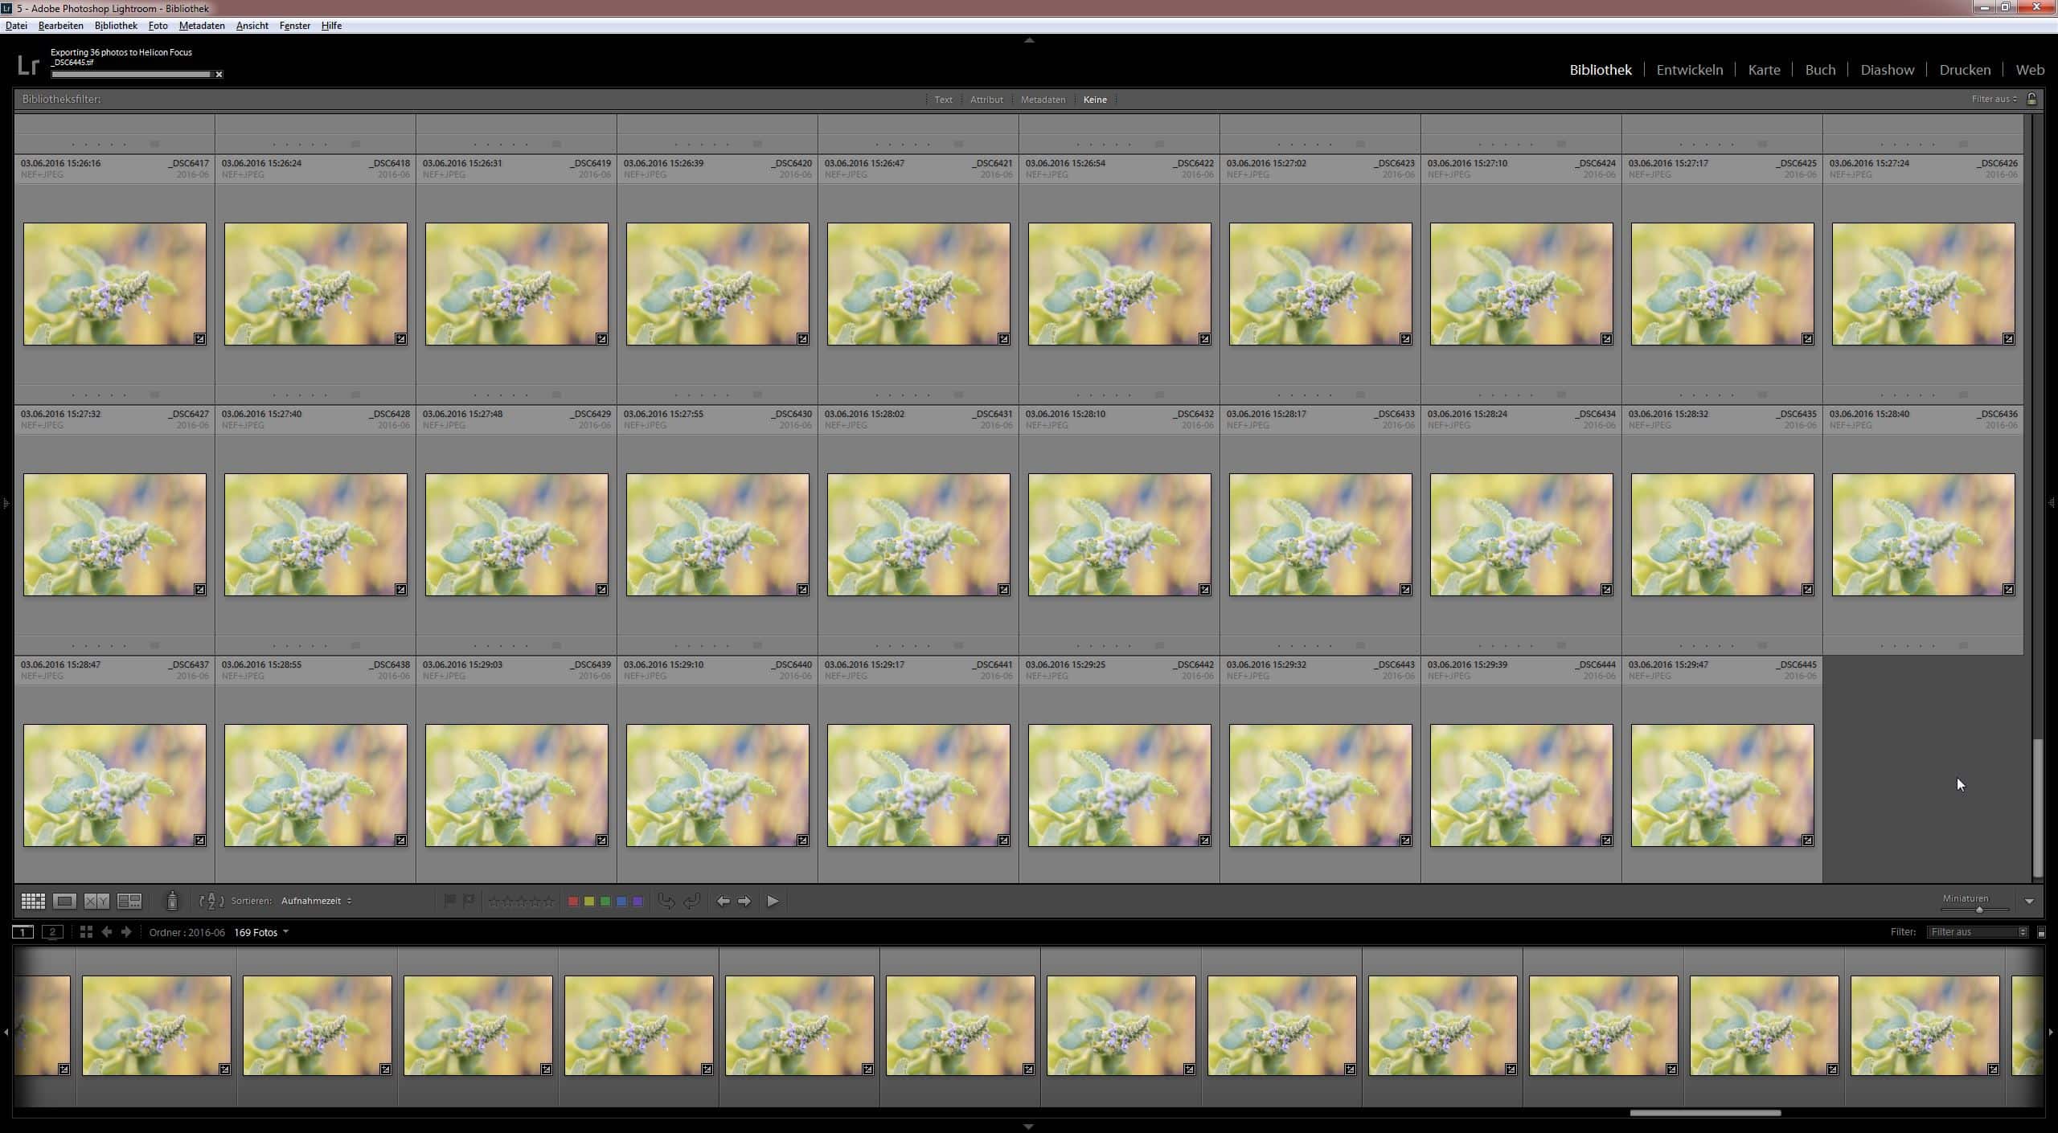Expand the left panel group arrow
Image resolution: width=2058 pixels, height=1133 pixels.
tap(6, 504)
